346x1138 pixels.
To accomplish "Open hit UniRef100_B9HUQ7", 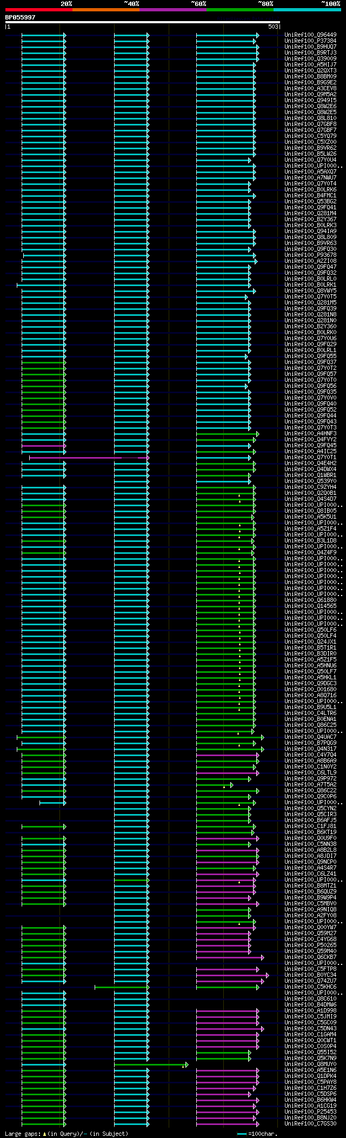I will (310, 47).
